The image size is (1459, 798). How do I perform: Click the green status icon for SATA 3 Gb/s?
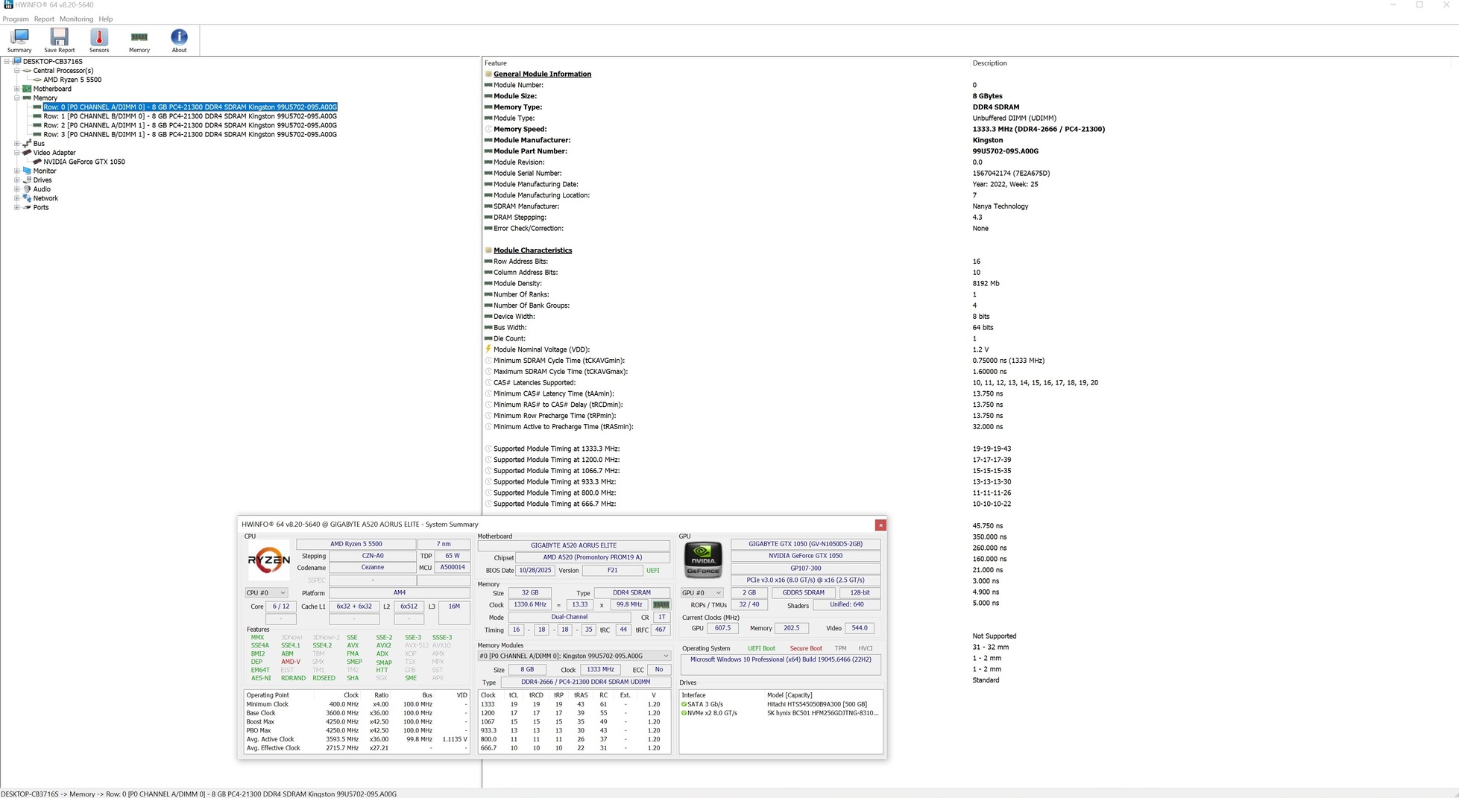click(x=684, y=704)
